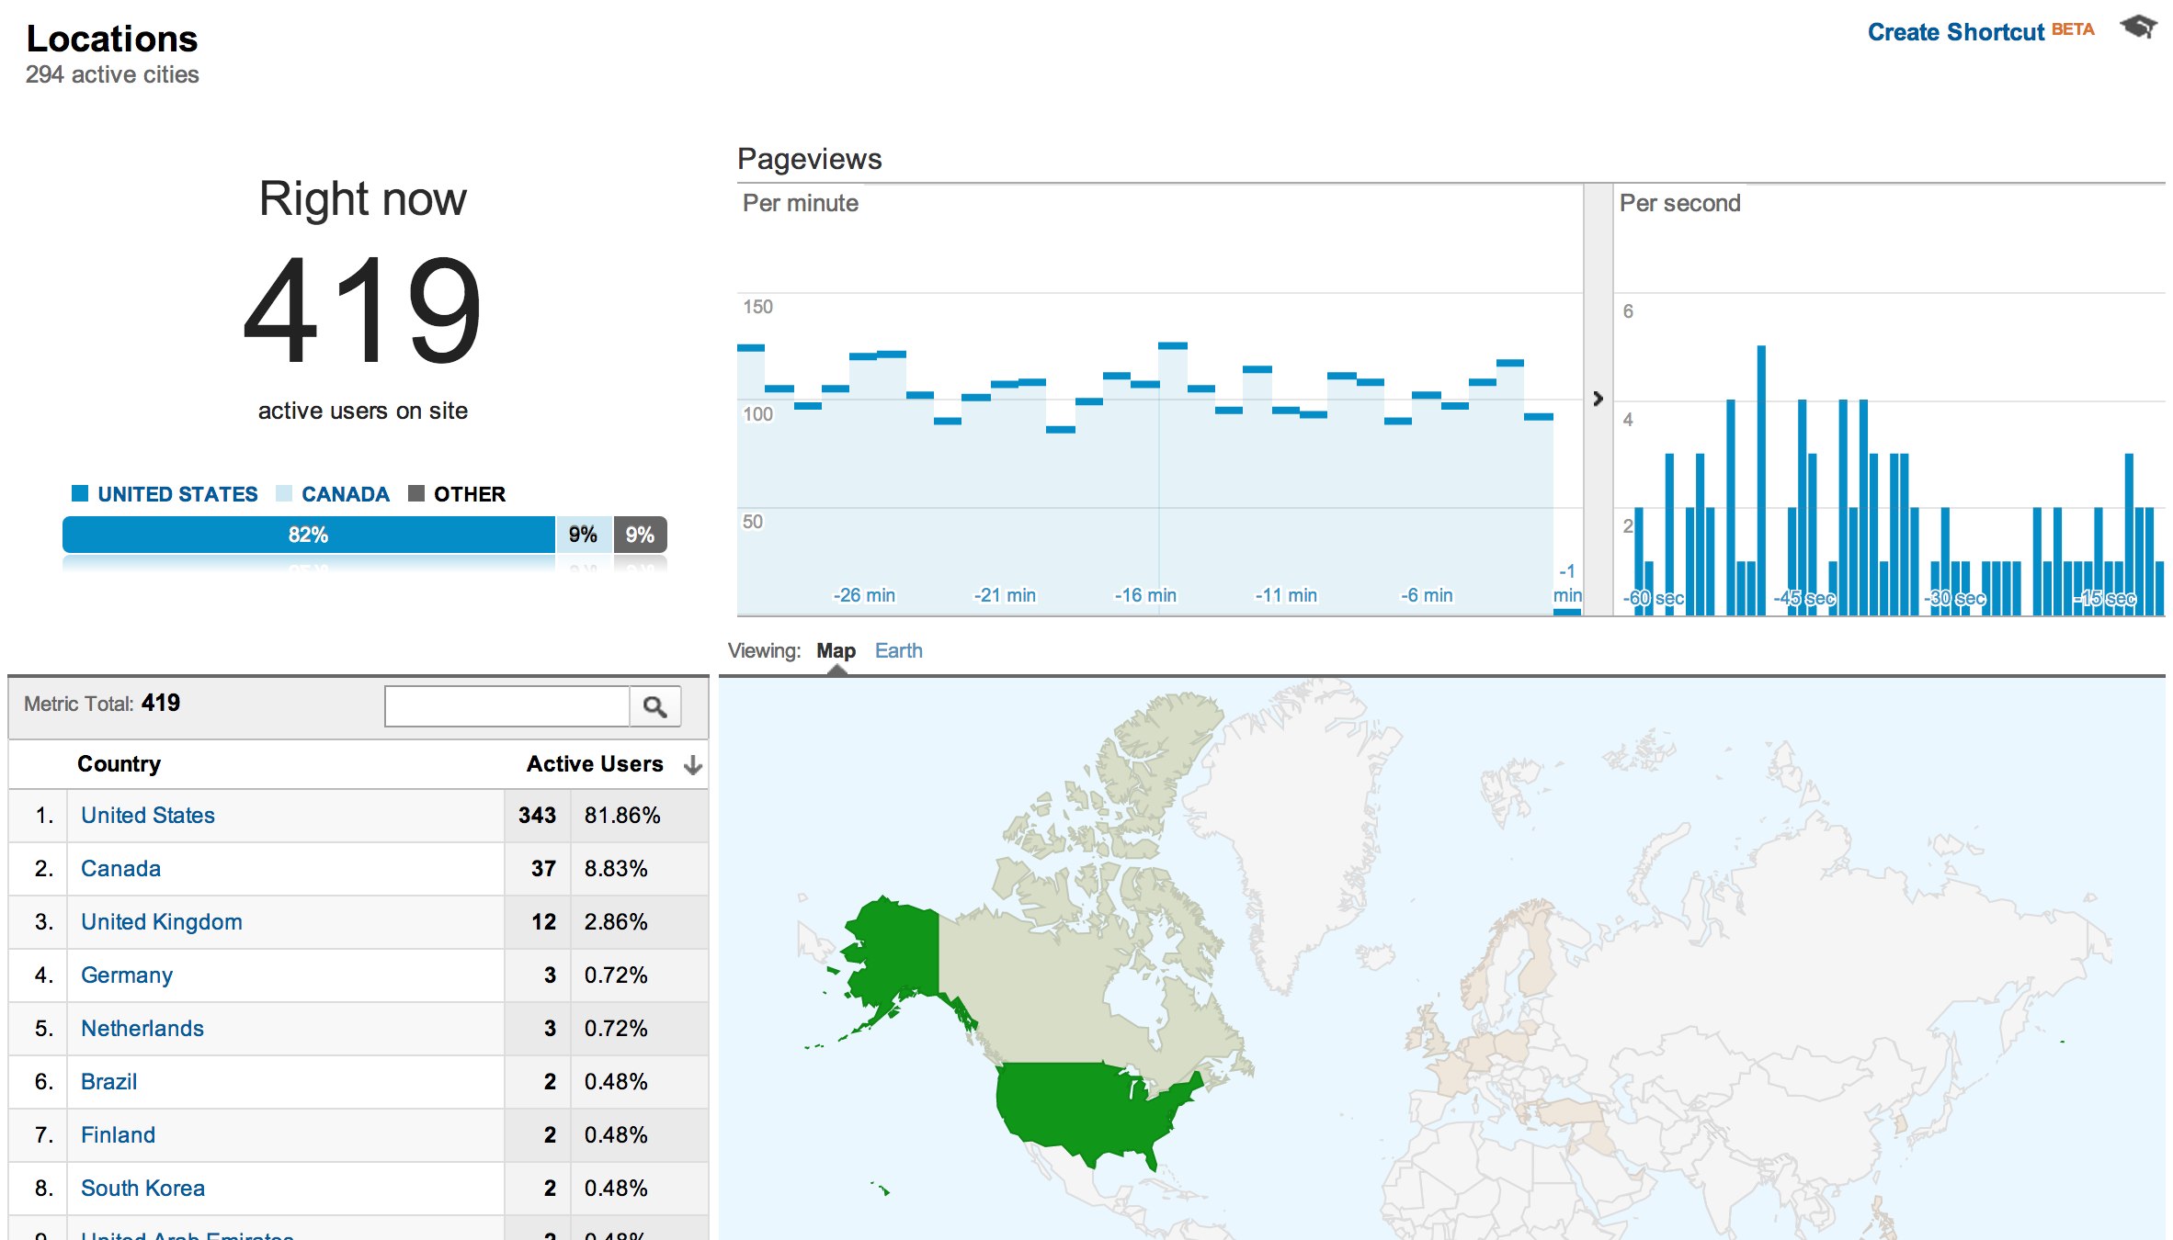This screenshot has height=1240, width=2173.
Task: Click into the country search field
Action: tap(506, 706)
